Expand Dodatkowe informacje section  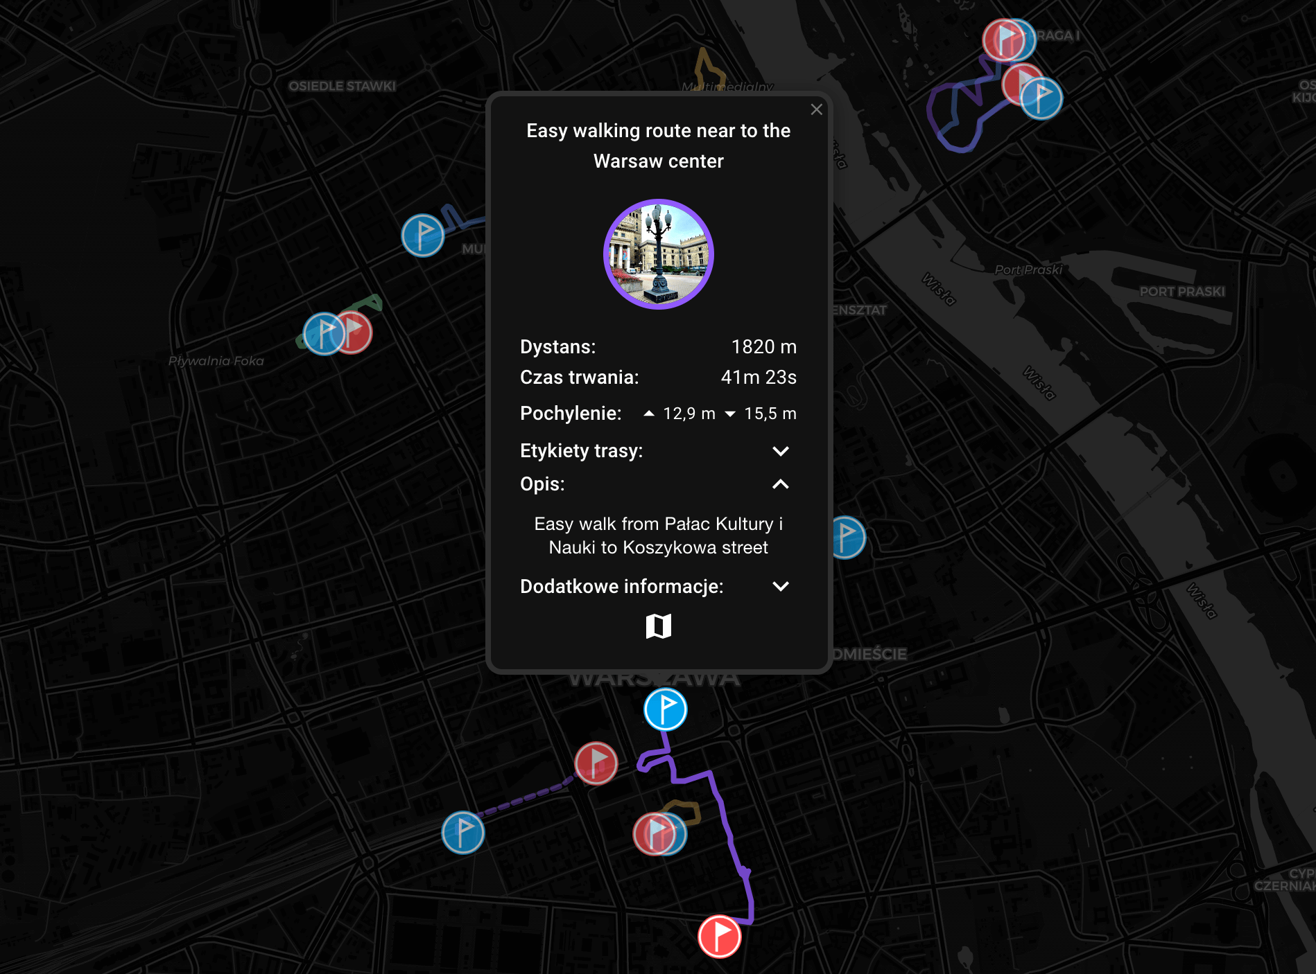[x=781, y=587]
